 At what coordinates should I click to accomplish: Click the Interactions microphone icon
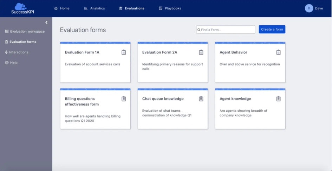click(x=6, y=52)
